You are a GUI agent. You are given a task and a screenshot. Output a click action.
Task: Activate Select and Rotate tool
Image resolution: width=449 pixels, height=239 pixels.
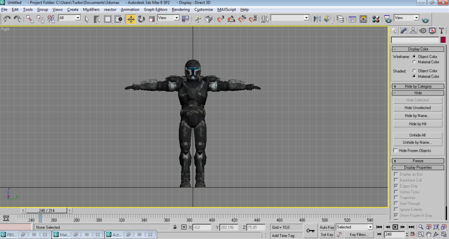142,19
